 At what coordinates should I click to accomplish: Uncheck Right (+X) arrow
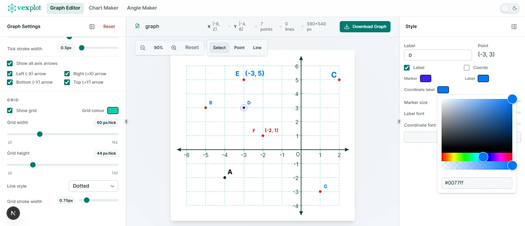pyautogui.click(x=67, y=74)
